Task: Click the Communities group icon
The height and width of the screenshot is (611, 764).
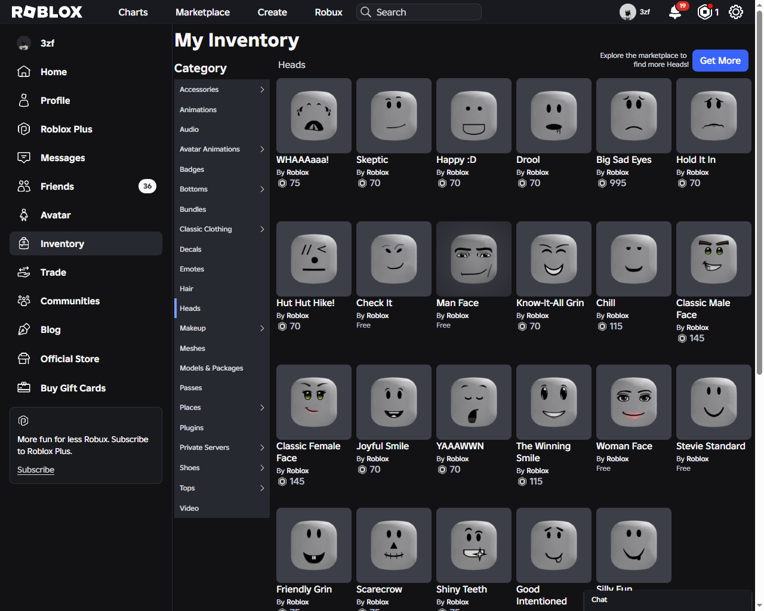Action: point(24,301)
